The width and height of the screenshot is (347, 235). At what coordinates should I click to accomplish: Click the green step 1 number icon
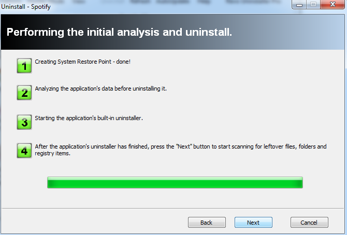[24, 66]
